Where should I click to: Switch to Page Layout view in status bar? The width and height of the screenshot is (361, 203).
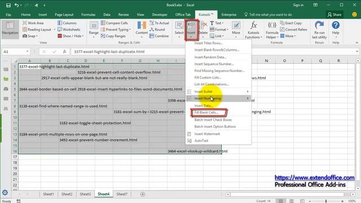(x=292, y=201)
